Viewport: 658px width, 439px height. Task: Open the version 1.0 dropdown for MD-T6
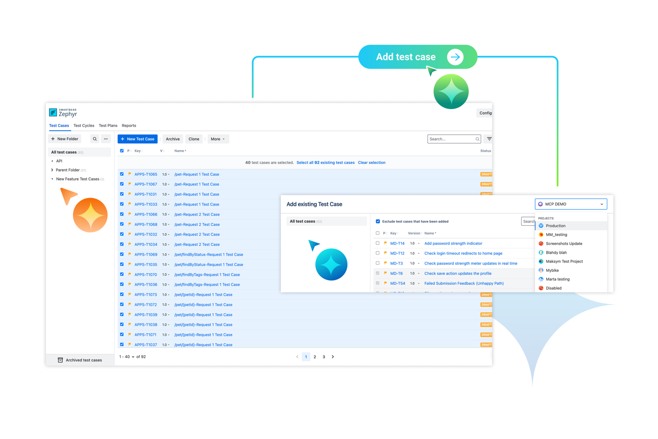tap(415, 273)
